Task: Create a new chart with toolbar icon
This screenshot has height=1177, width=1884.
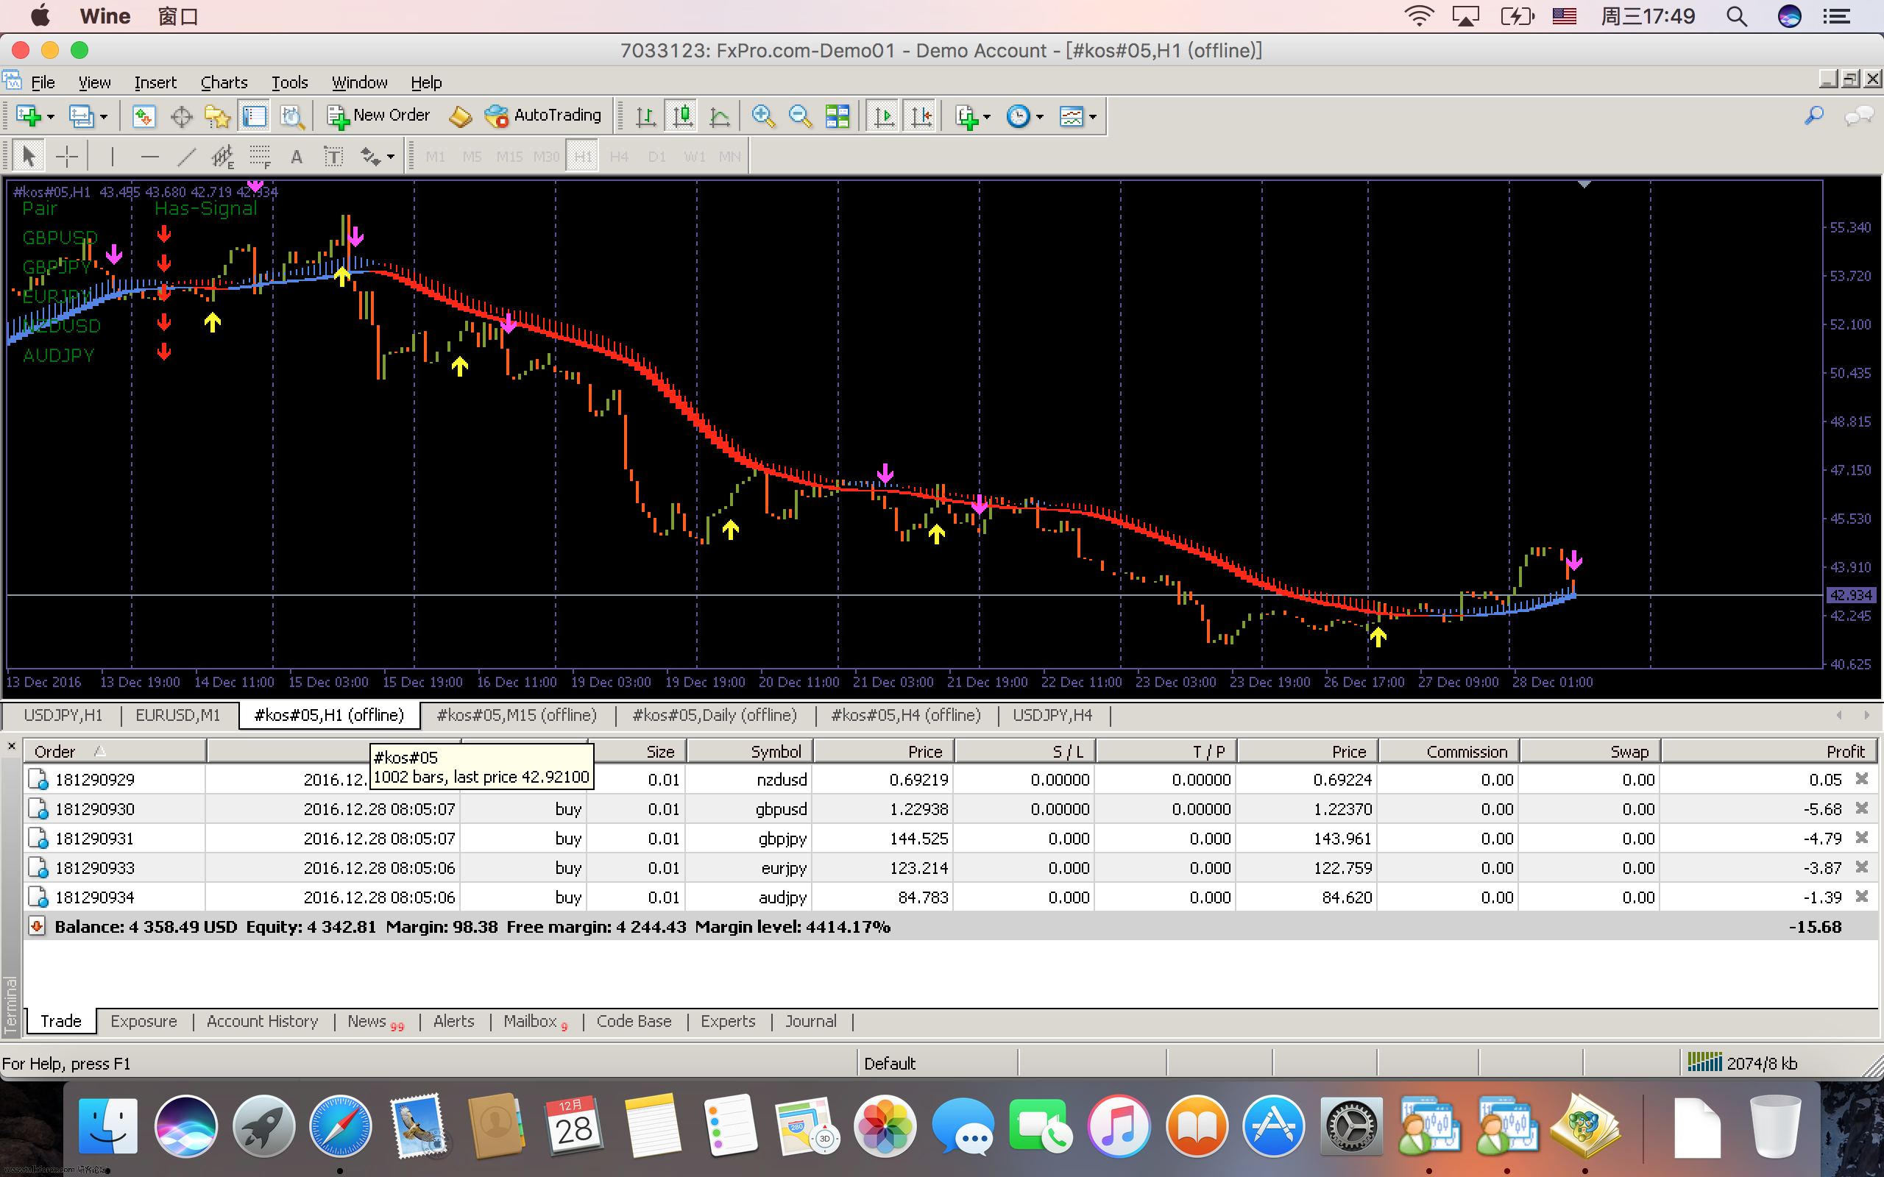Action: (28, 116)
